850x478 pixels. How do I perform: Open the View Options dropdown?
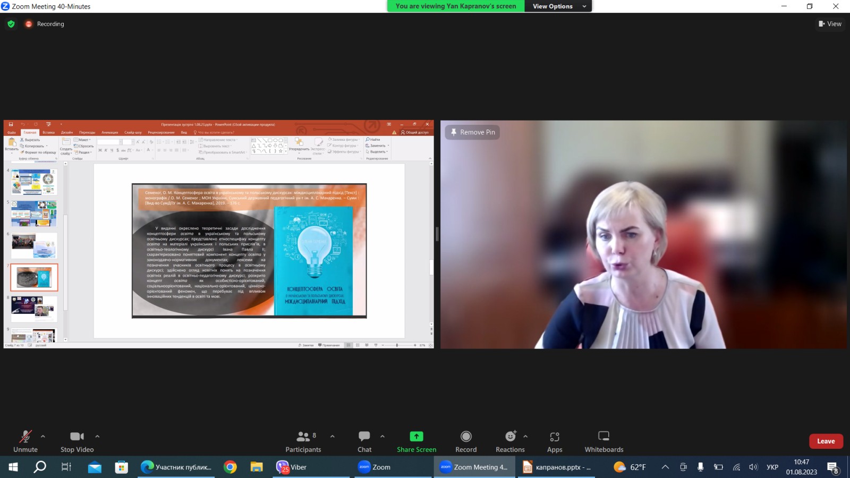click(559, 6)
